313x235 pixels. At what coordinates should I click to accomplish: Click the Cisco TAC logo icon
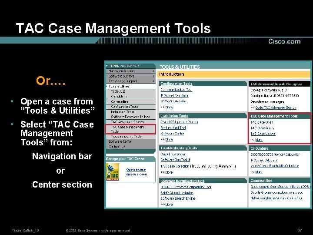[113, 171]
